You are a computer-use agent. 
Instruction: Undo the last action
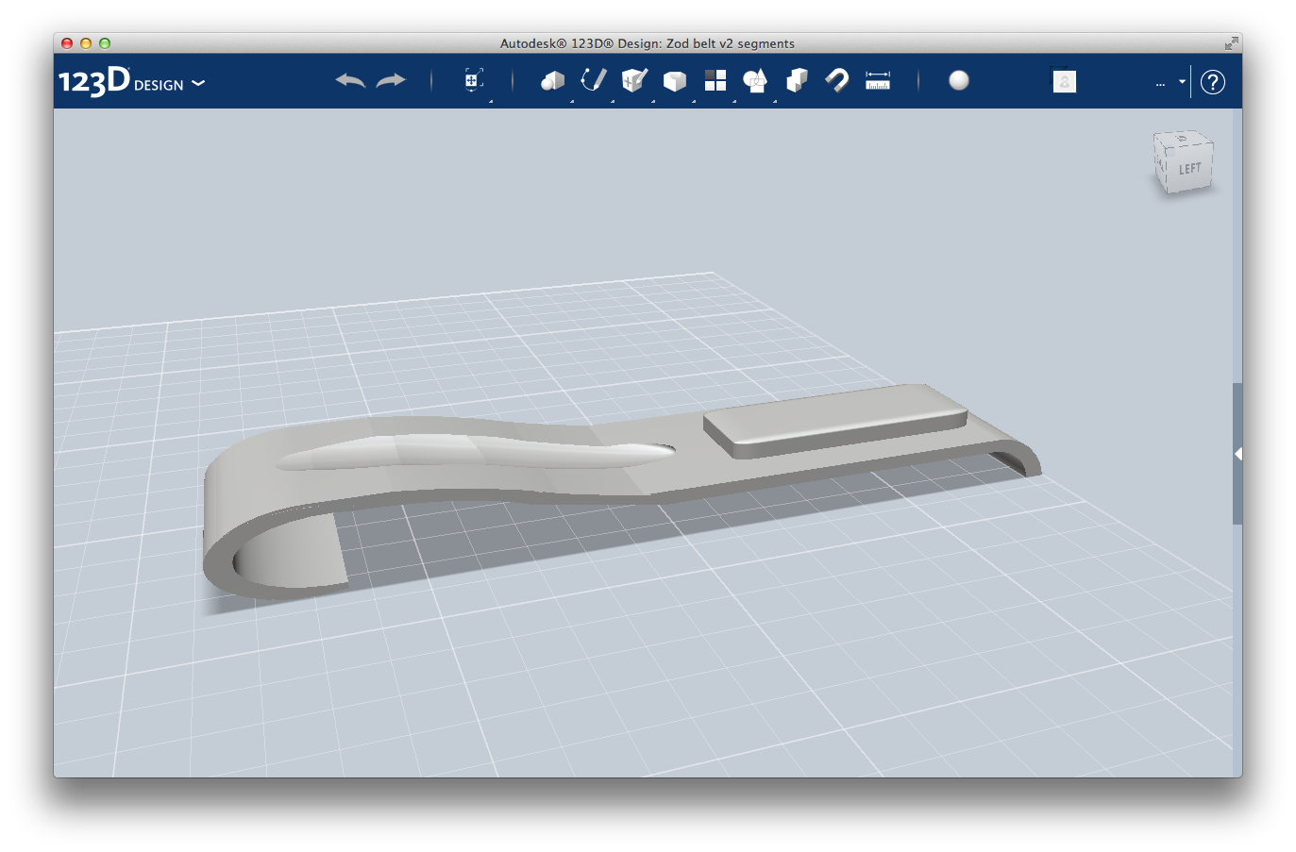point(350,81)
